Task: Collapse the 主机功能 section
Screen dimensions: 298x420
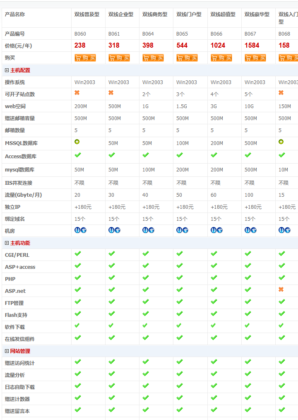Action: coord(7,243)
